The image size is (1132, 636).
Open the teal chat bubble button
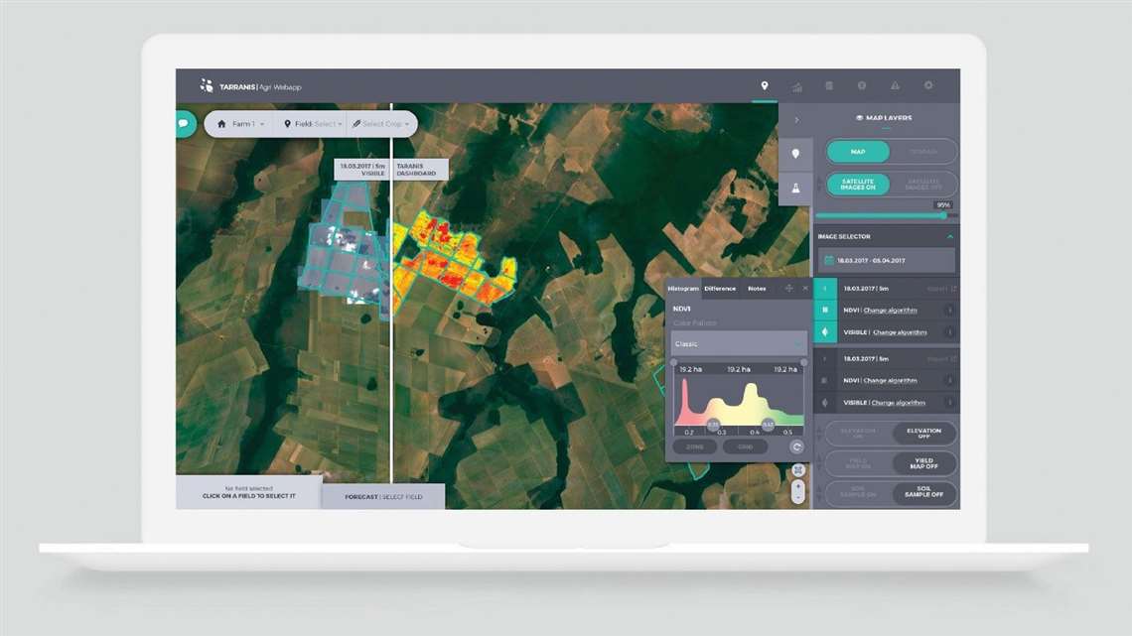point(184,123)
